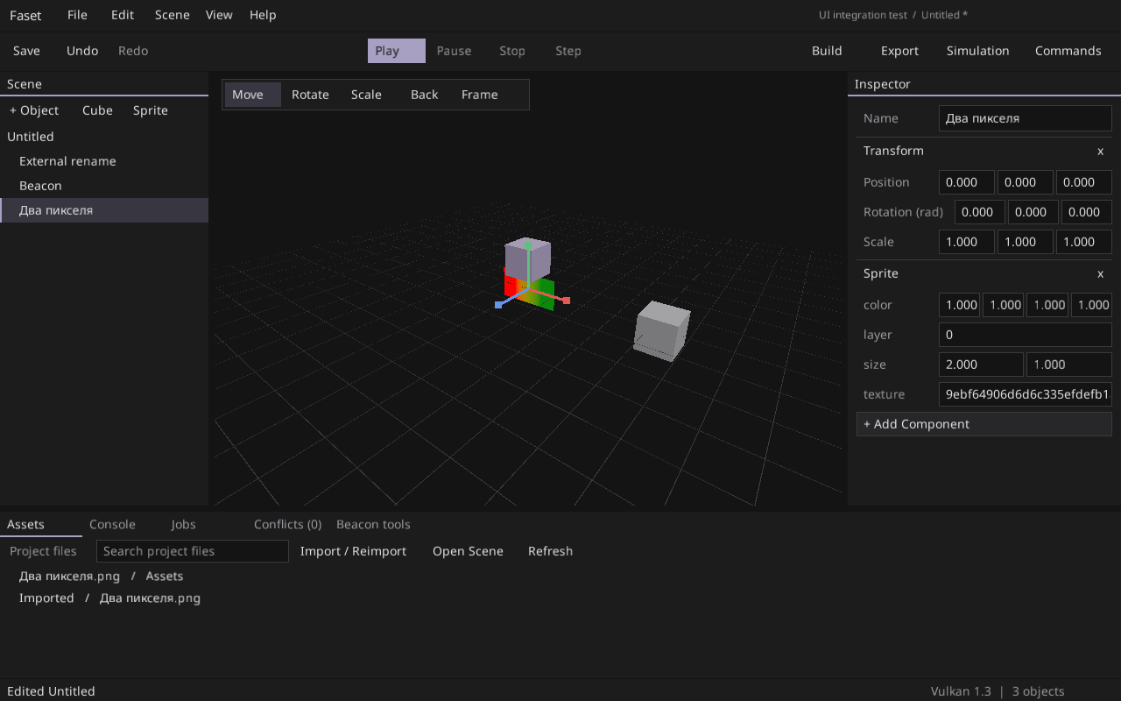The width and height of the screenshot is (1121, 701).
Task: Click the Position Z value field
Action: [1084, 182]
